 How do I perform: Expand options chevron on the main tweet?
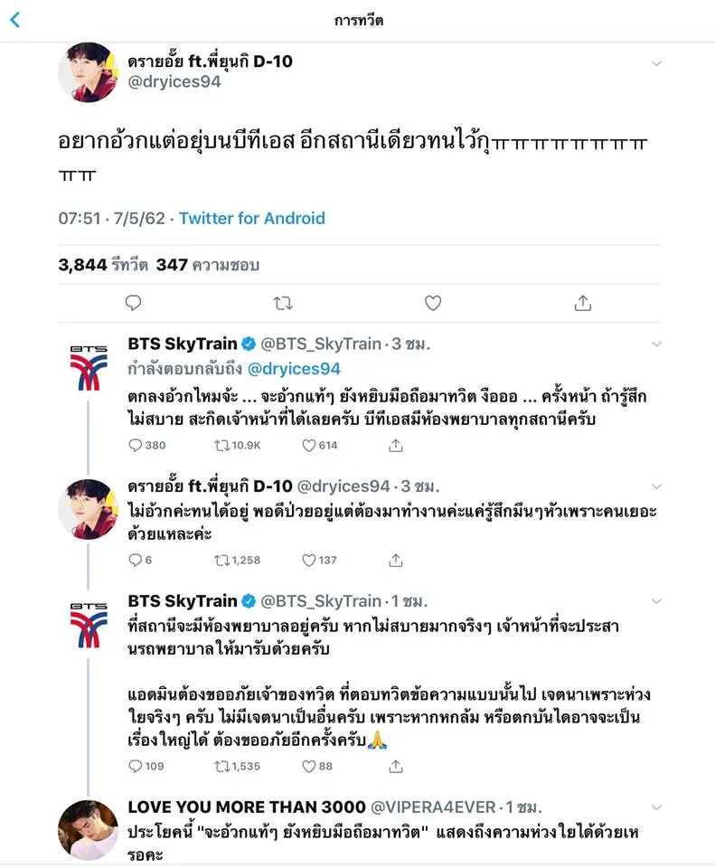pos(657,63)
